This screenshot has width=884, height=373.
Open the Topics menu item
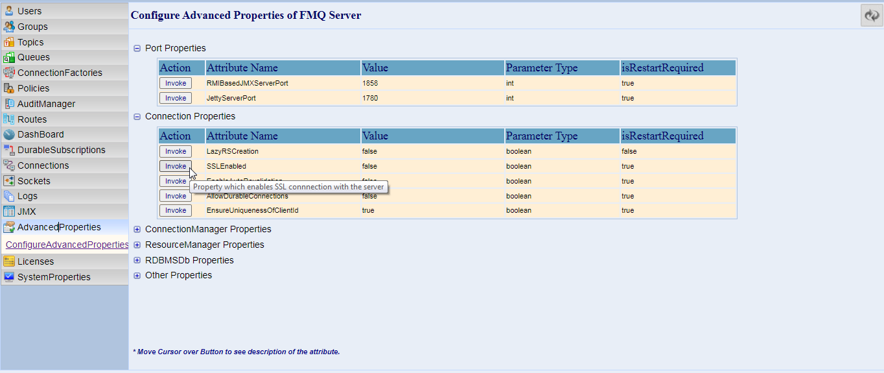(65, 42)
